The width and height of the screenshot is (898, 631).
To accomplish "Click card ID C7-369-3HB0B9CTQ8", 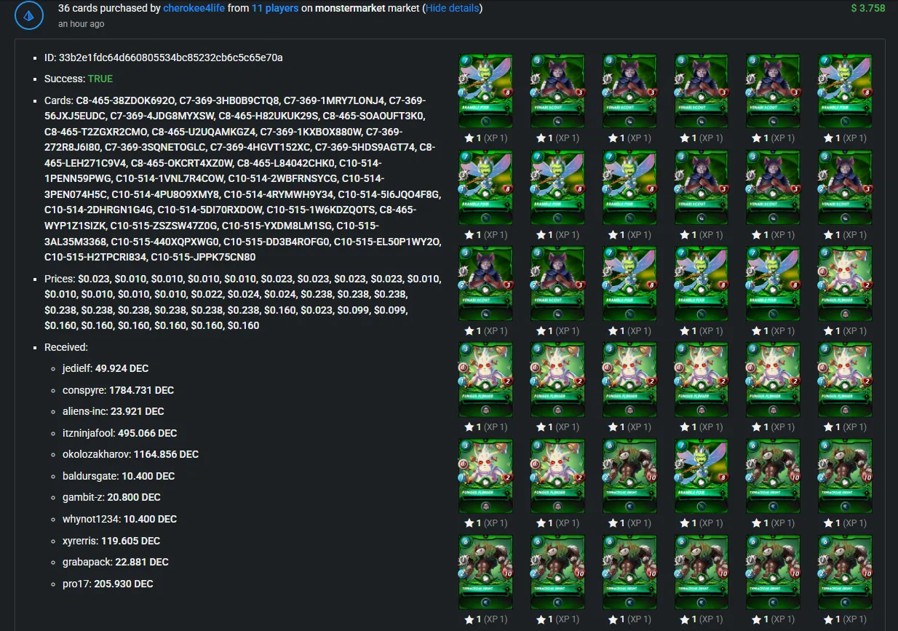I will click(229, 100).
